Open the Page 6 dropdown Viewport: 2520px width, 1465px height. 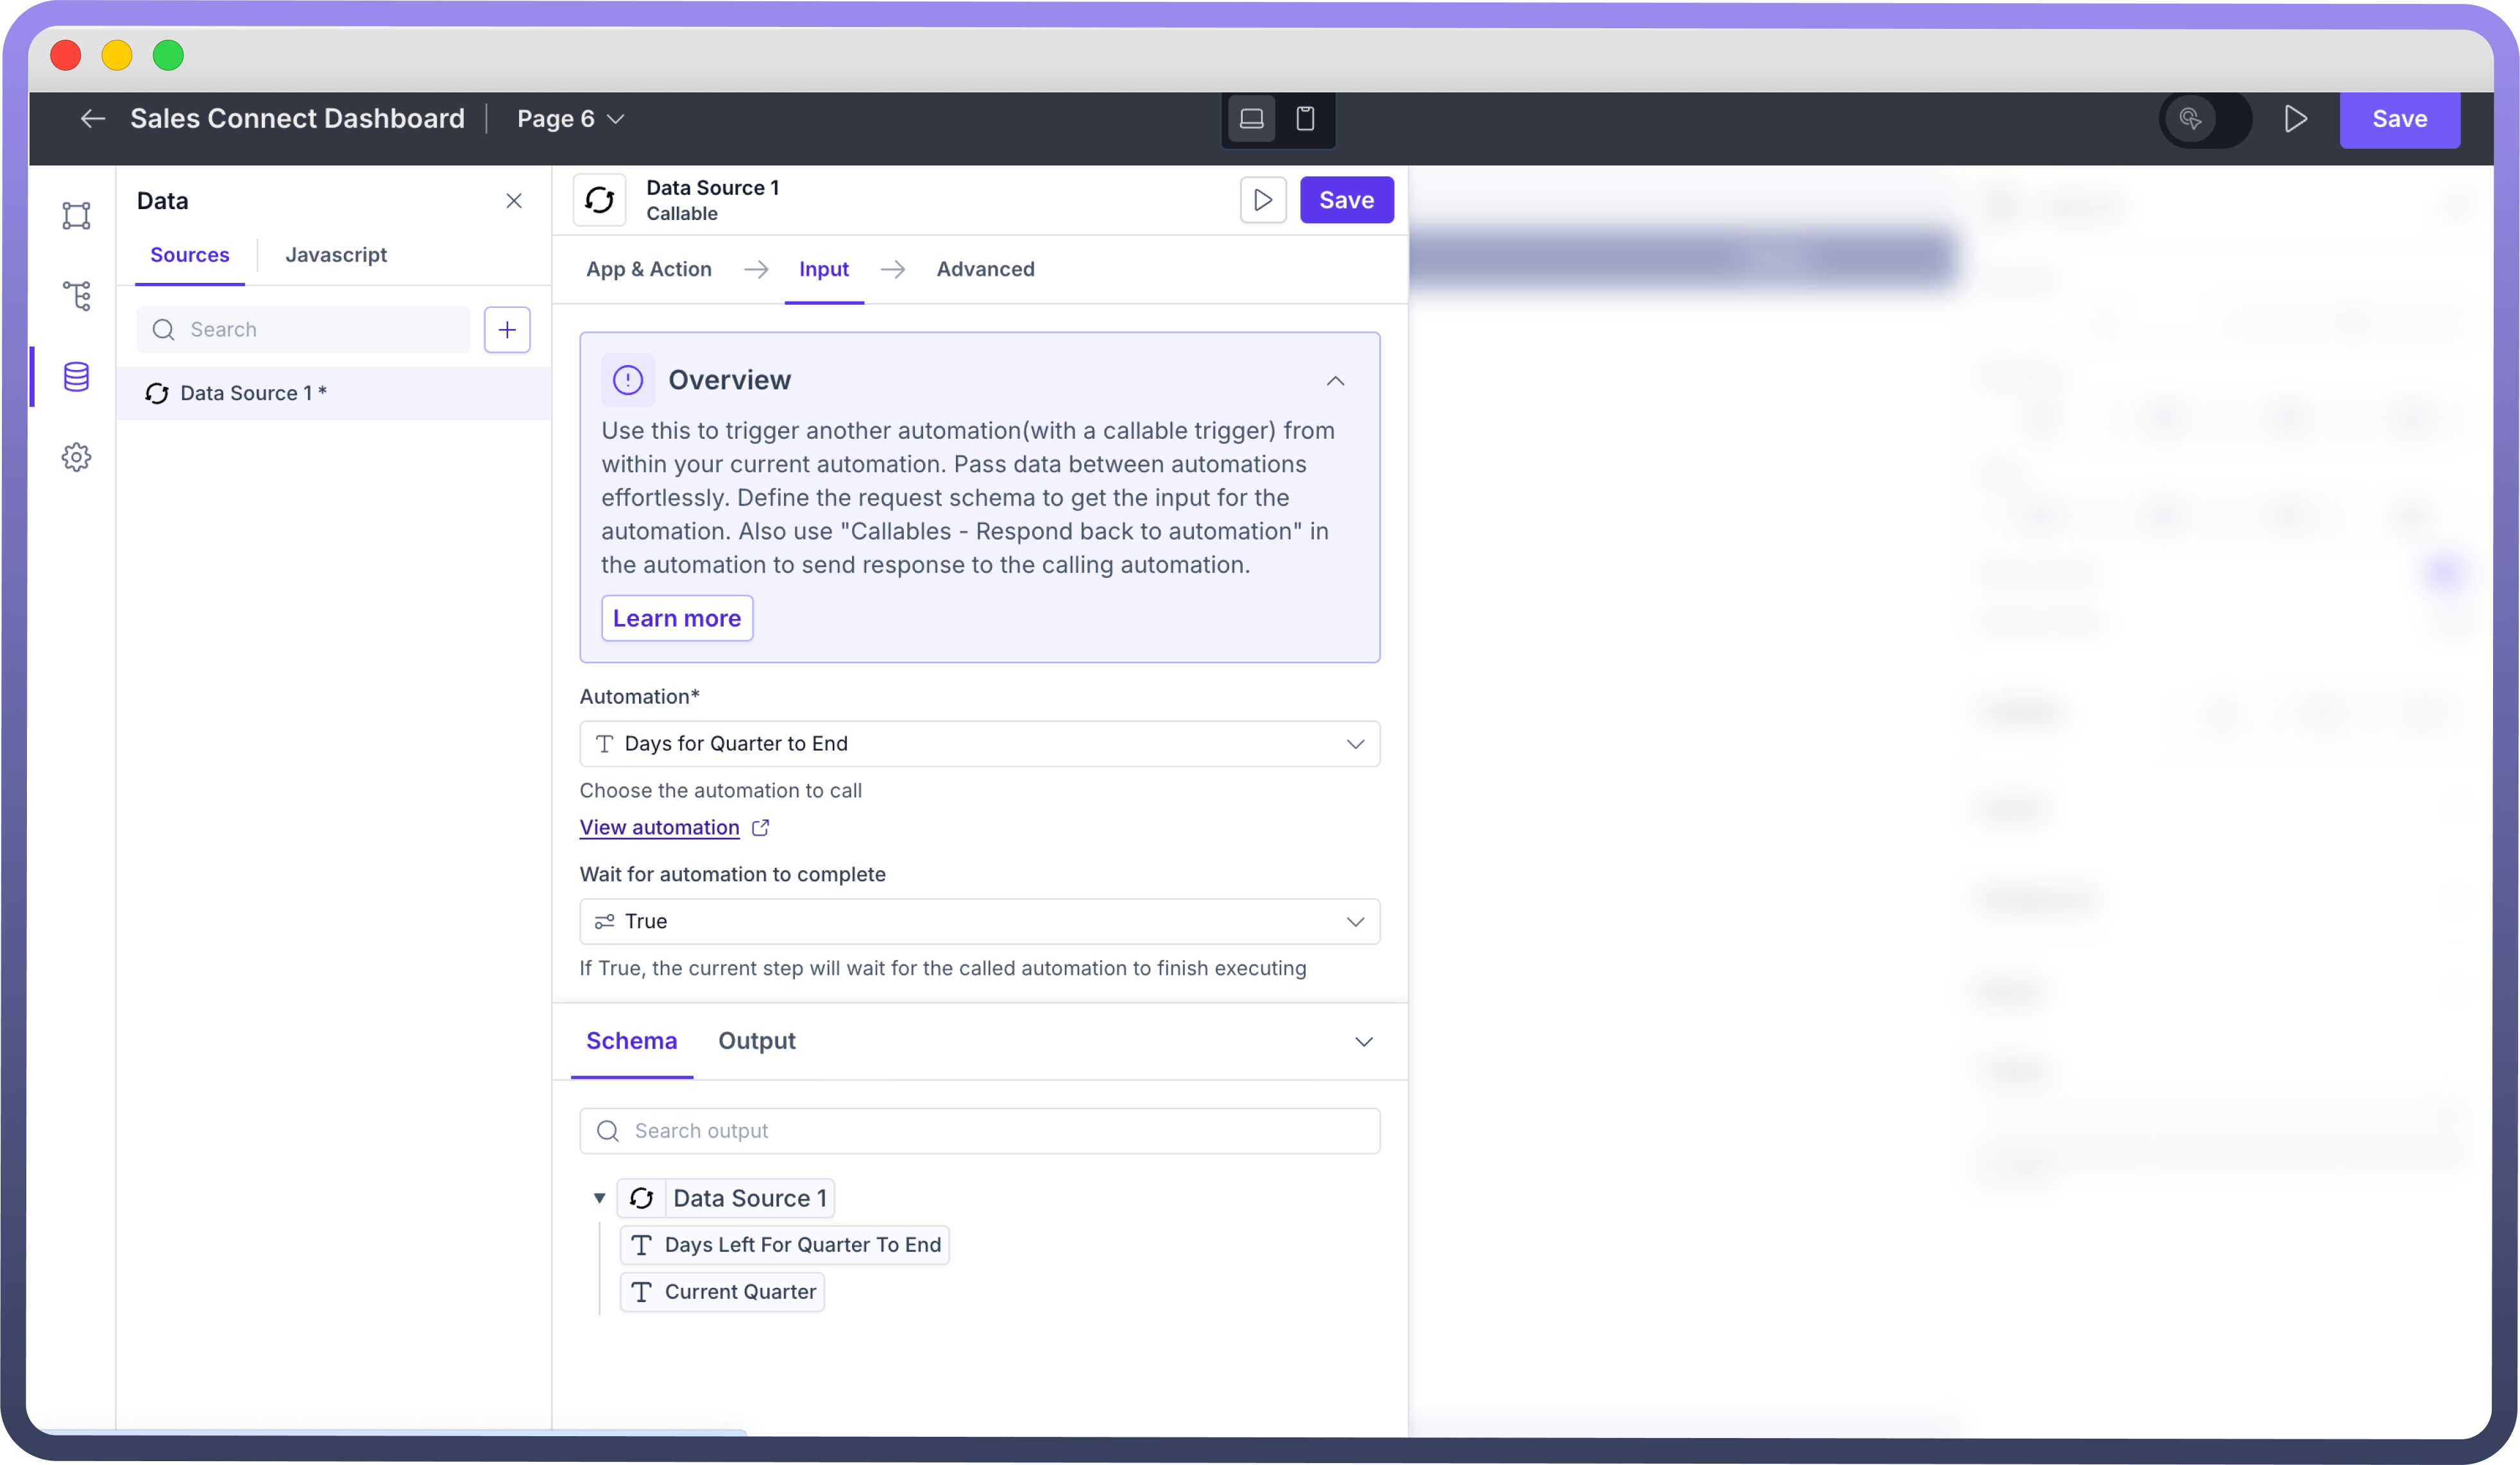point(570,119)
